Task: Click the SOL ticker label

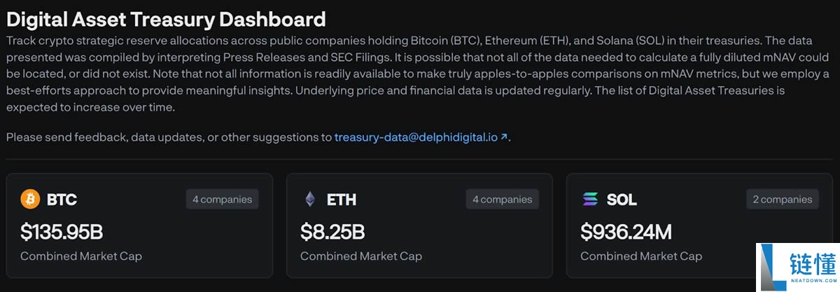Action: tap(622, 200)
